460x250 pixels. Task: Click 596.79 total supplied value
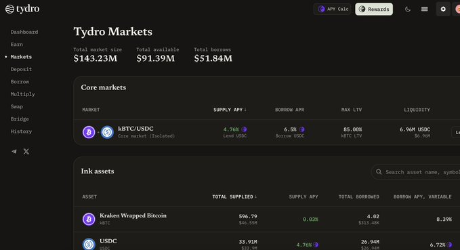(248, 216)
